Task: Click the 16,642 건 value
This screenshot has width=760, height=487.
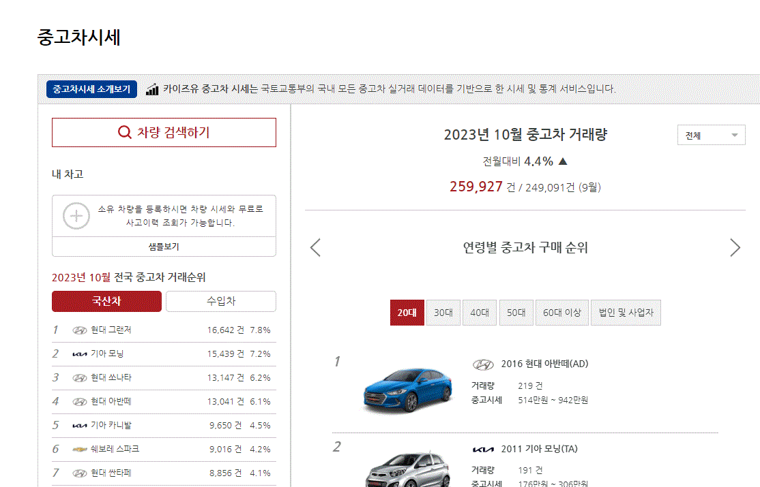Action: pyautogui.click(x=225, y=330)
